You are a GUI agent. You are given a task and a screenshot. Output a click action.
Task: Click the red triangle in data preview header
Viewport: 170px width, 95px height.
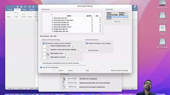coord(52,15)
